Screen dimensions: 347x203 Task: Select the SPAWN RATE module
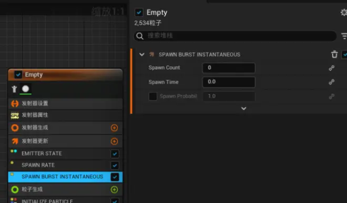(65, 165)
